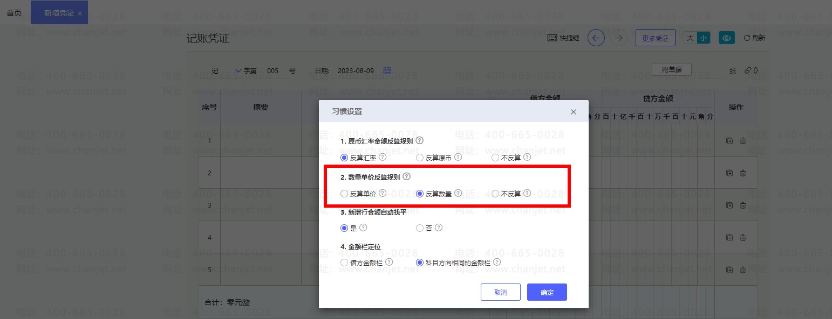This screenshot has height=319, width=832.
Task: Click the 附单据 button
Action: click(x=672, y=69)
